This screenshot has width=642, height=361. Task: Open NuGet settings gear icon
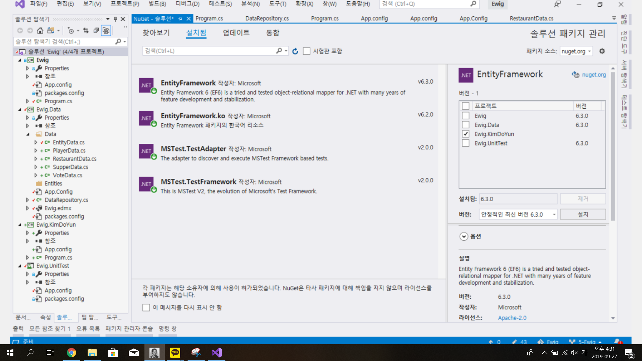pos(602,51)
